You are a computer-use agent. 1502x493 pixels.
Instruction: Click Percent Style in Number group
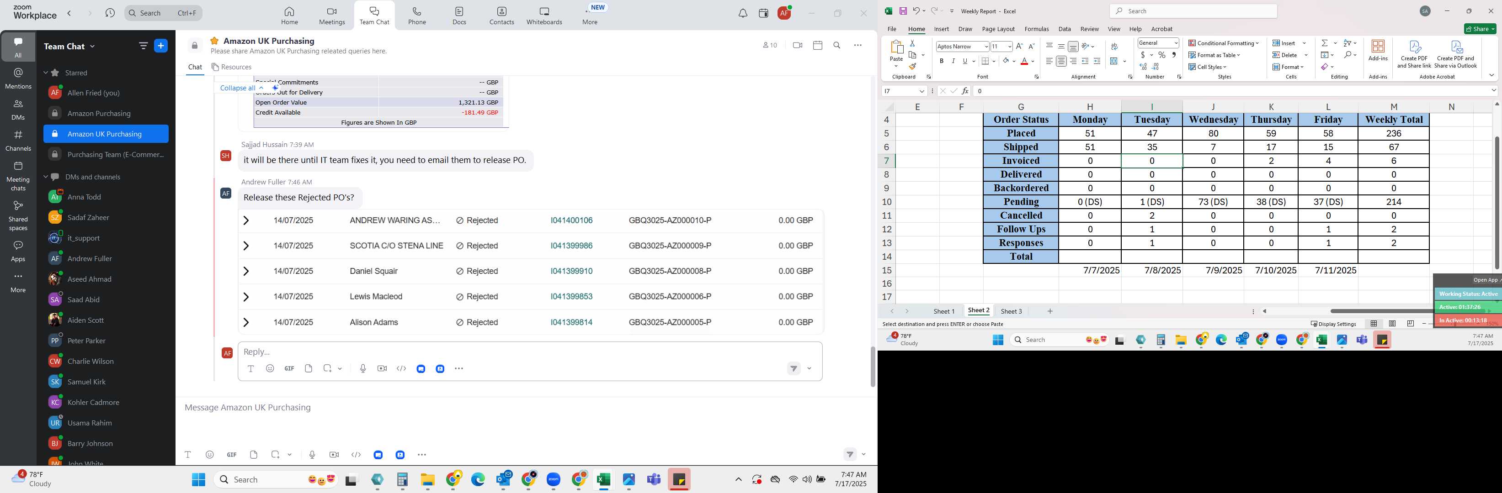point(1162,55)
